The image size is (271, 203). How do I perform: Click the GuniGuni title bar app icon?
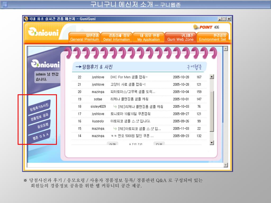26,19
